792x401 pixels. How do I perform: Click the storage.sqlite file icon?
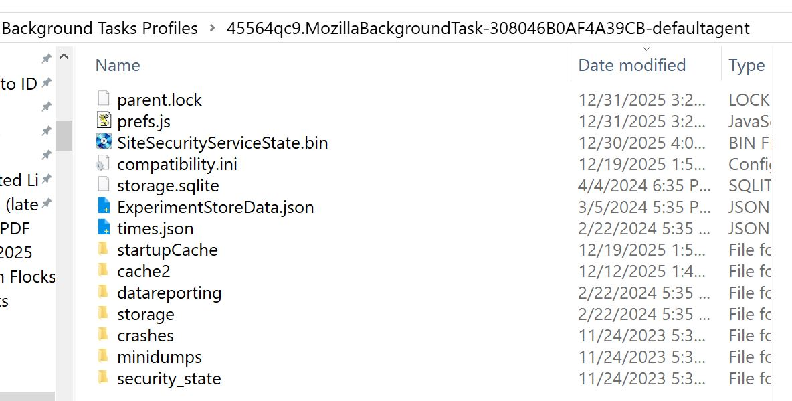tap(103, 185)
